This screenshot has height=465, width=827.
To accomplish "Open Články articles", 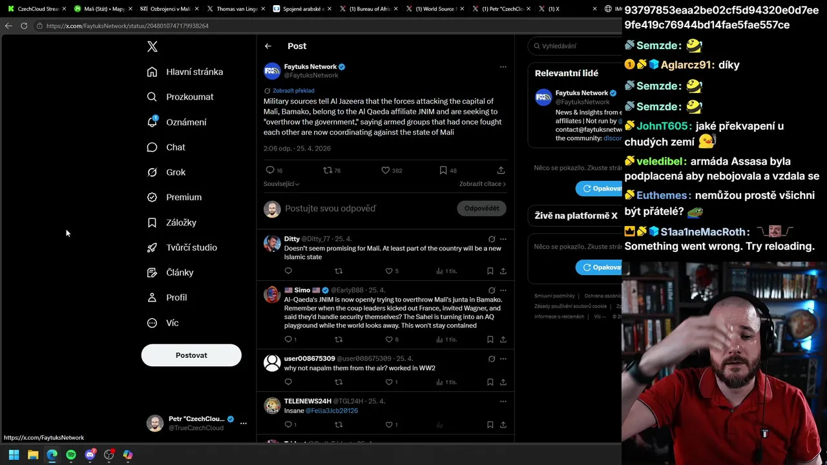I will [x=170, y=273].
